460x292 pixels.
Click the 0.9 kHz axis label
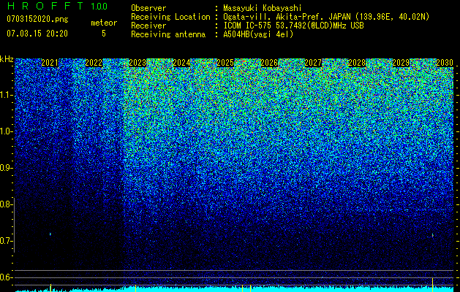6,168
